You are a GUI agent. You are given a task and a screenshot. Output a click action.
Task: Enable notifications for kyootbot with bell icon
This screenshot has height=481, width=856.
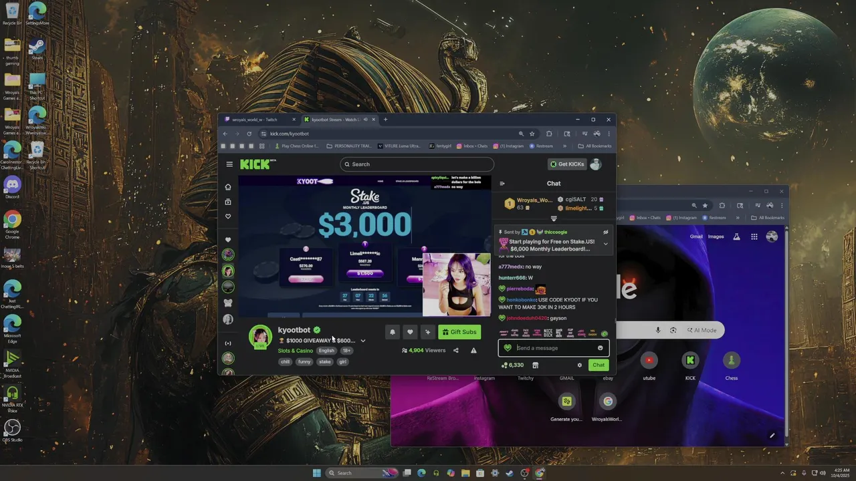pos(393,332)
